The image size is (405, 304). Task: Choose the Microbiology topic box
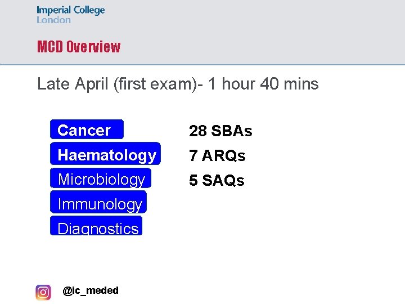pos(101,179)
